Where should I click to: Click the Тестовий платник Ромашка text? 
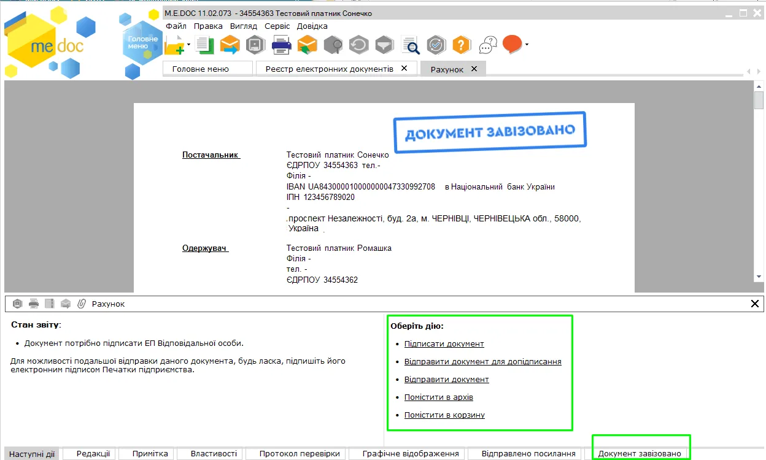tap(339, 248)
